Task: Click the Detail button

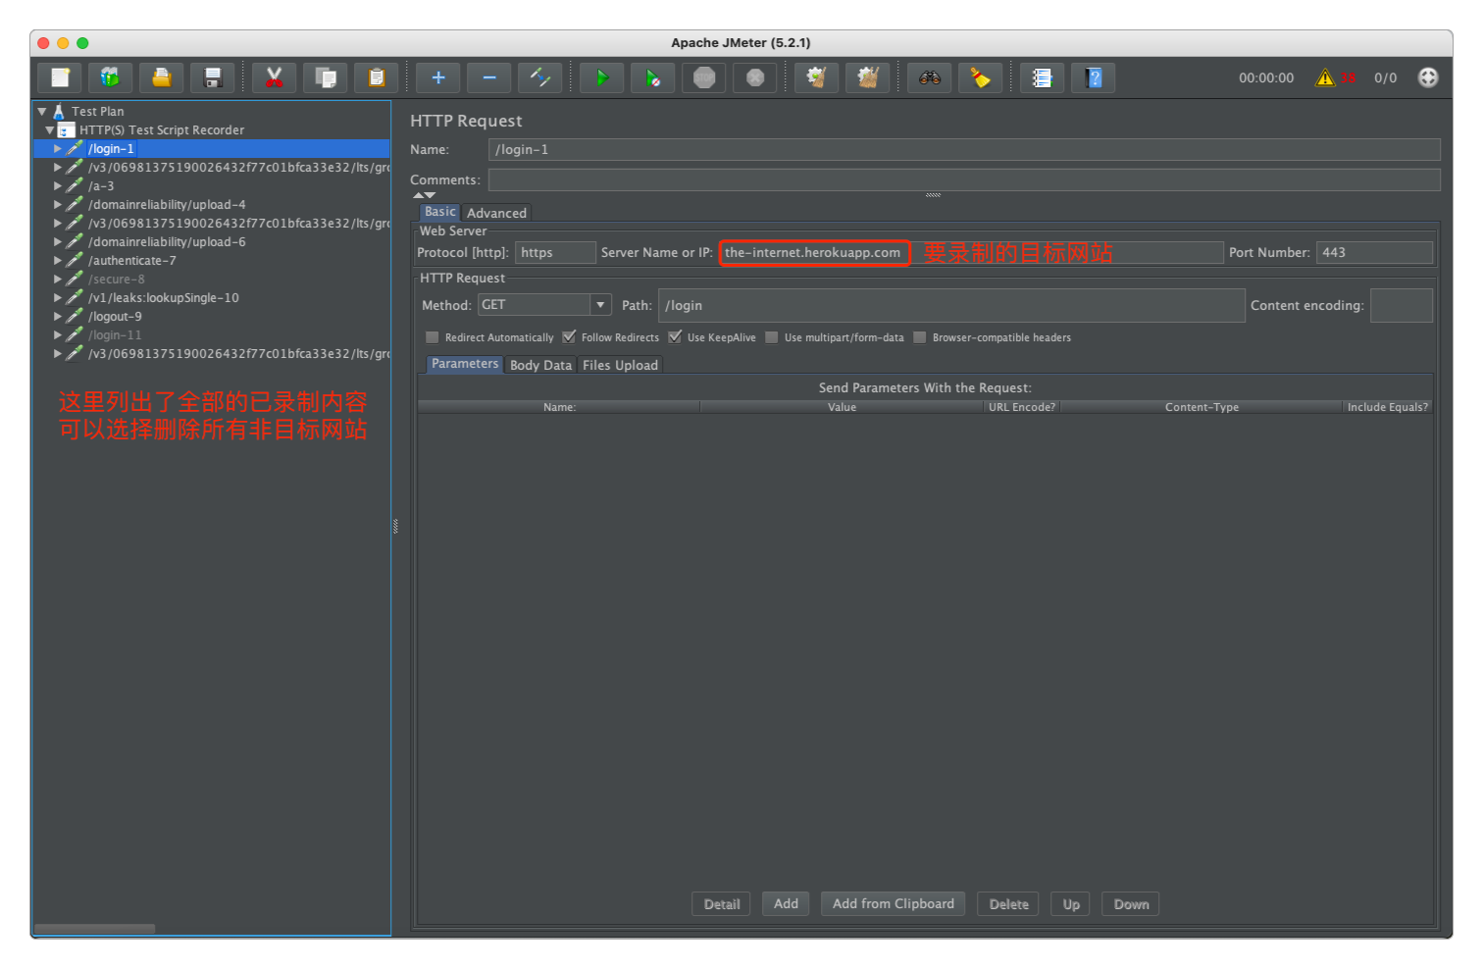Action: pos(722,904)
